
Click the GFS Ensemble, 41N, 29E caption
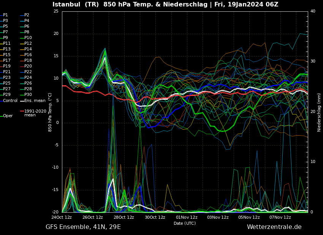pyautogui.click(x=83, y=227)
